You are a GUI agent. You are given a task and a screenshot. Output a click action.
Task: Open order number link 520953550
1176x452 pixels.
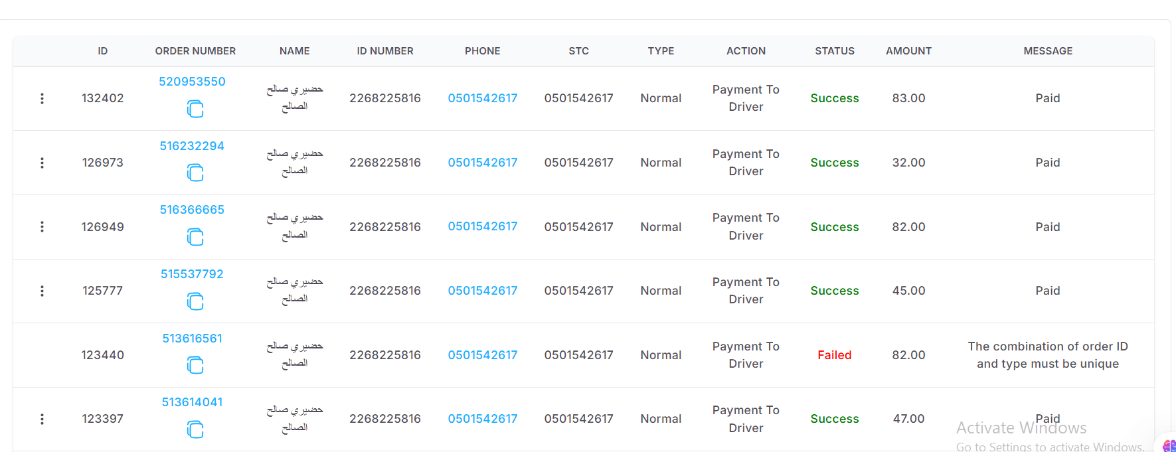pyautogui.click(x=192, y=82)
